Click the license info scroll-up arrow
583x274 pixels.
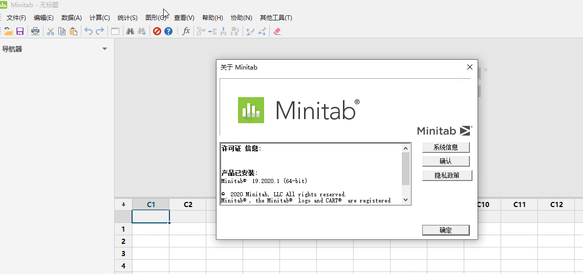[x=406, y=148]
